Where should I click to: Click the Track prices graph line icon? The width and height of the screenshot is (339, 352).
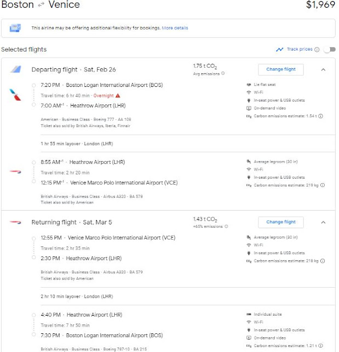pos(280,50)
